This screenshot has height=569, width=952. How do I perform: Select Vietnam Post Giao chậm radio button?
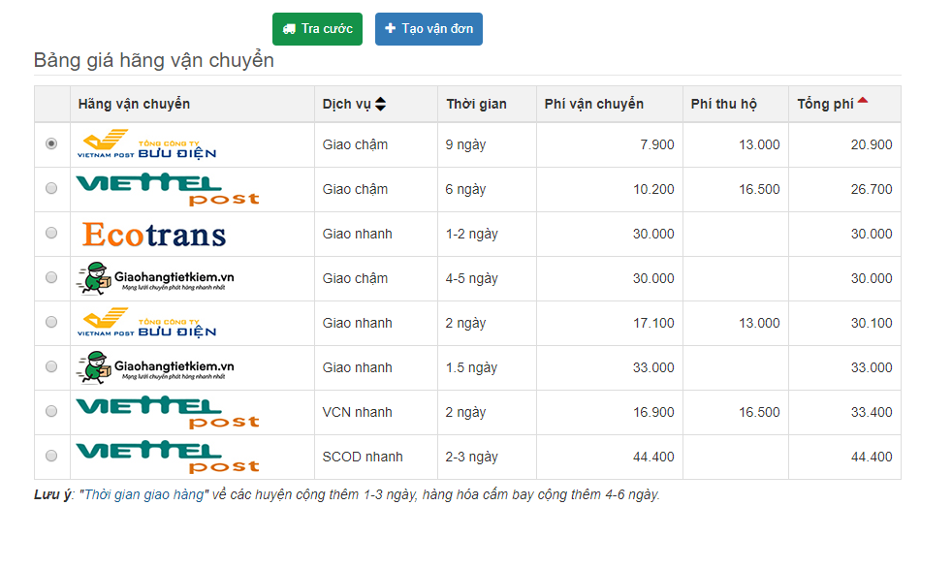51,143
